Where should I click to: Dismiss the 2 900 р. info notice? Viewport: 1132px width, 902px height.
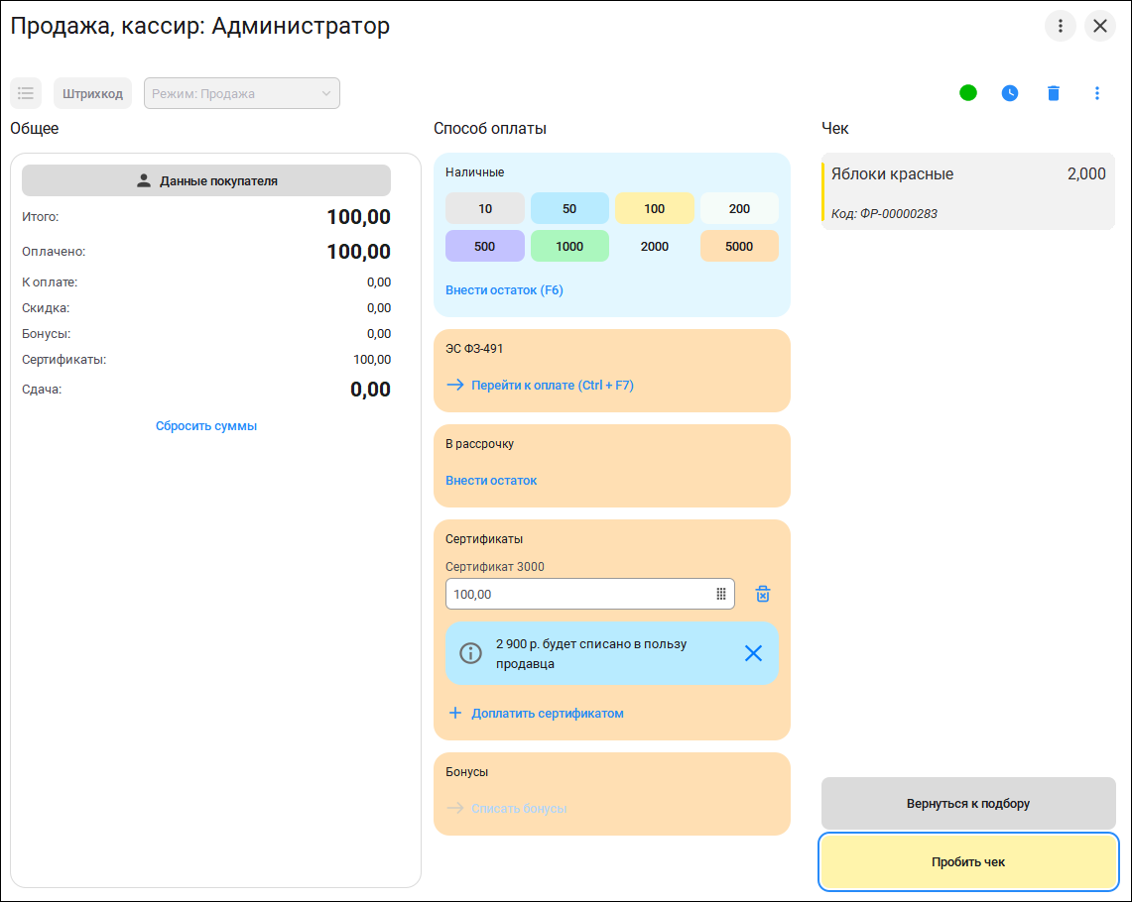point(753,653)
